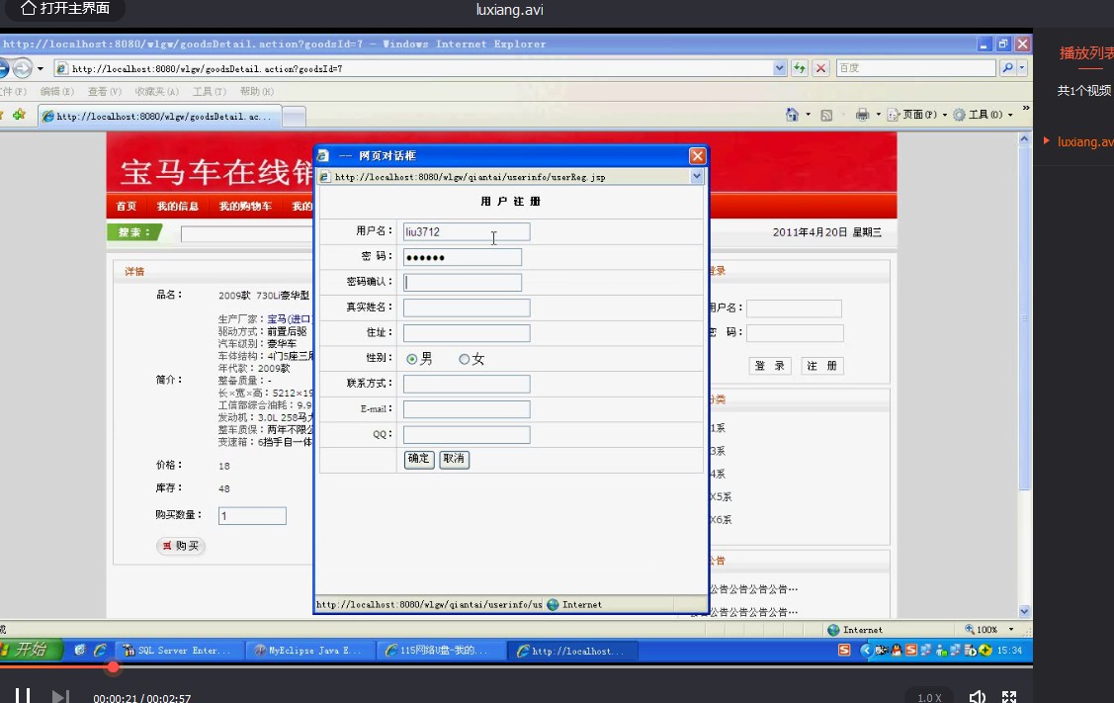Switch to MyEclipse Java taskbar item

click(309, 651)
